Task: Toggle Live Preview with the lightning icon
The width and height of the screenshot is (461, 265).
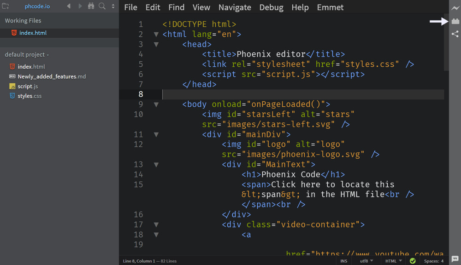Action: pyautogui.click(x=455, y=8)
